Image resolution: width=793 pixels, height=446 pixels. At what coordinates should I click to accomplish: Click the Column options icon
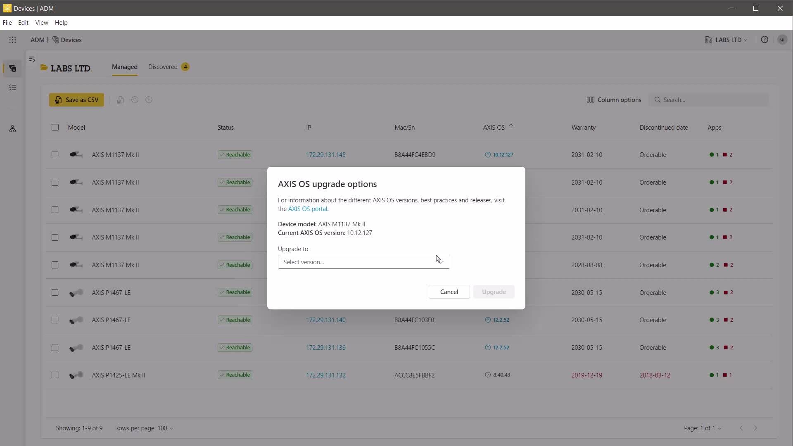(x=591, y=100)
